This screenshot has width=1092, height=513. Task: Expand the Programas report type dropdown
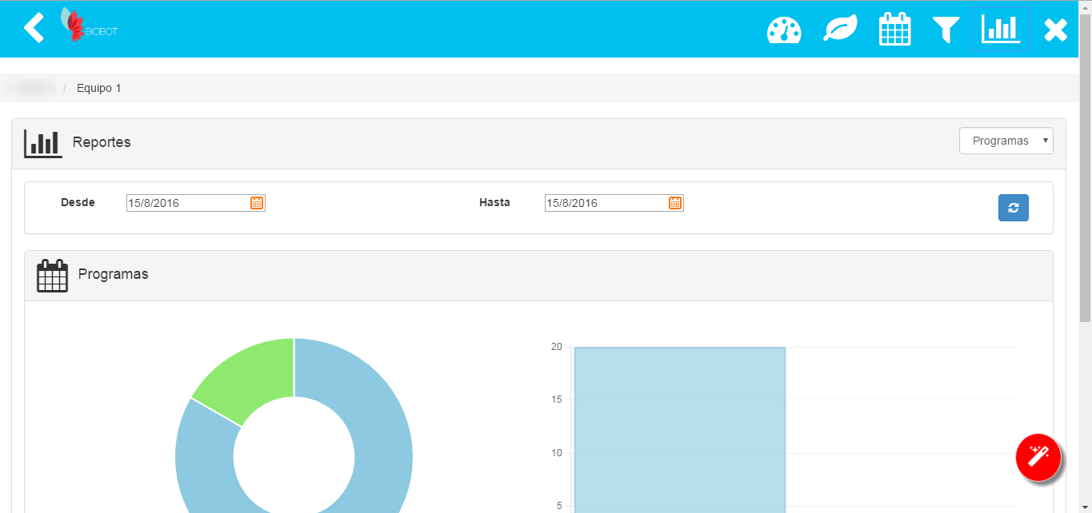point(1006,141)
